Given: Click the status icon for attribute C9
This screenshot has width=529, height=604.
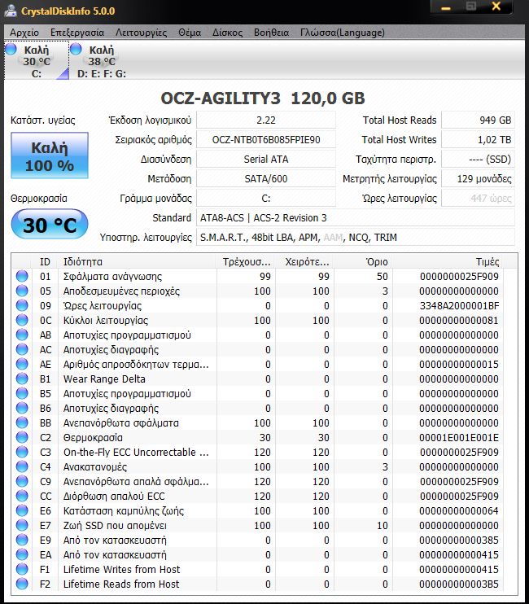Looking at the screenshot, I should point(22,481).
